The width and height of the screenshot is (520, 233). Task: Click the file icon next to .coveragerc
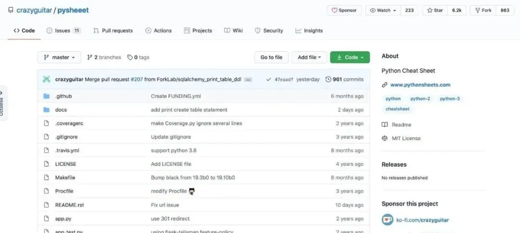(46, 123)
